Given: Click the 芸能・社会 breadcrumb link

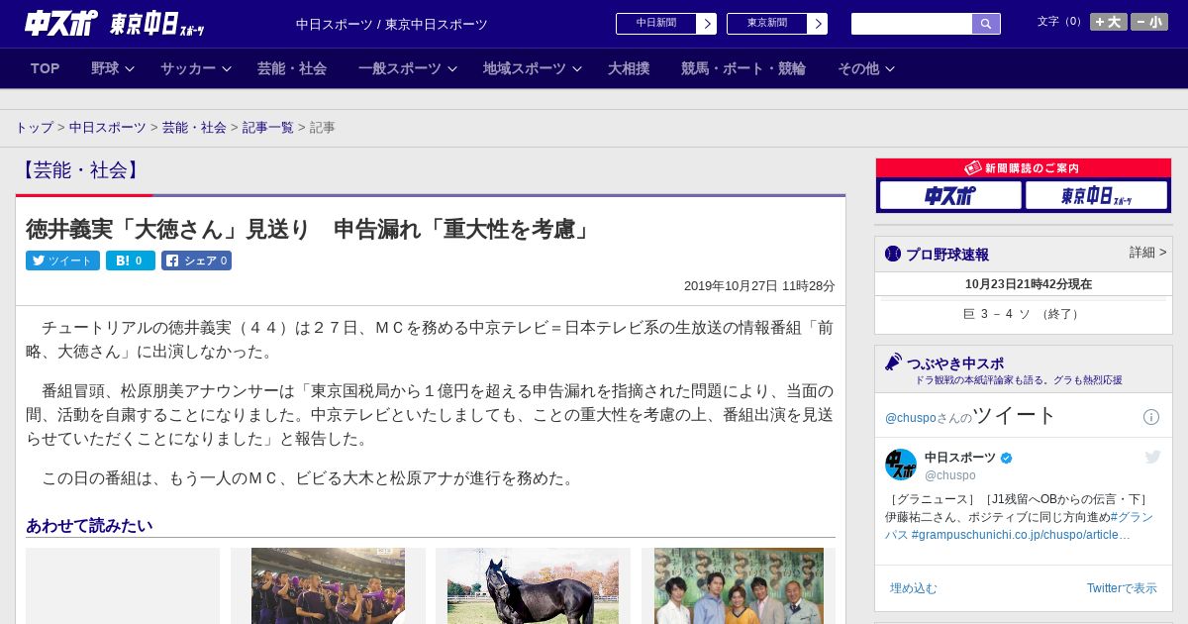Looking at the screenshot, I should point(194,128).
